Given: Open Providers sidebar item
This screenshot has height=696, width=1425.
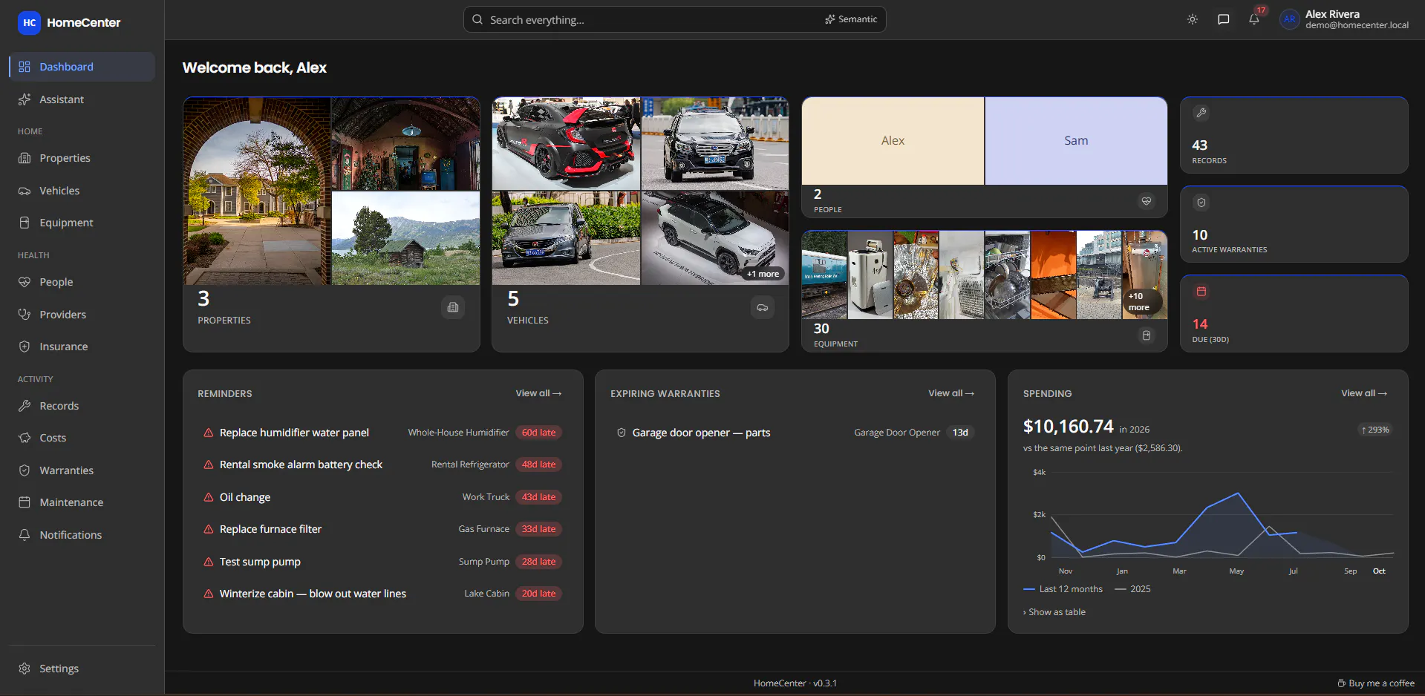Looking at the screenshot, I should (x=82, y=315).
